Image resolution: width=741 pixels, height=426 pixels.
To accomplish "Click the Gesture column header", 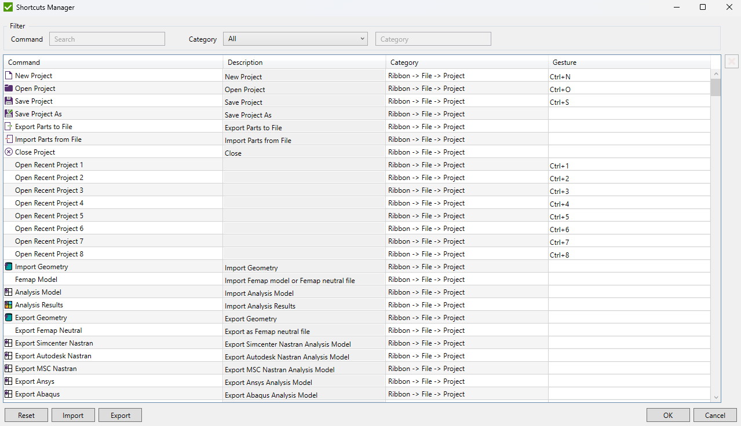I will (x=629, y=63).
